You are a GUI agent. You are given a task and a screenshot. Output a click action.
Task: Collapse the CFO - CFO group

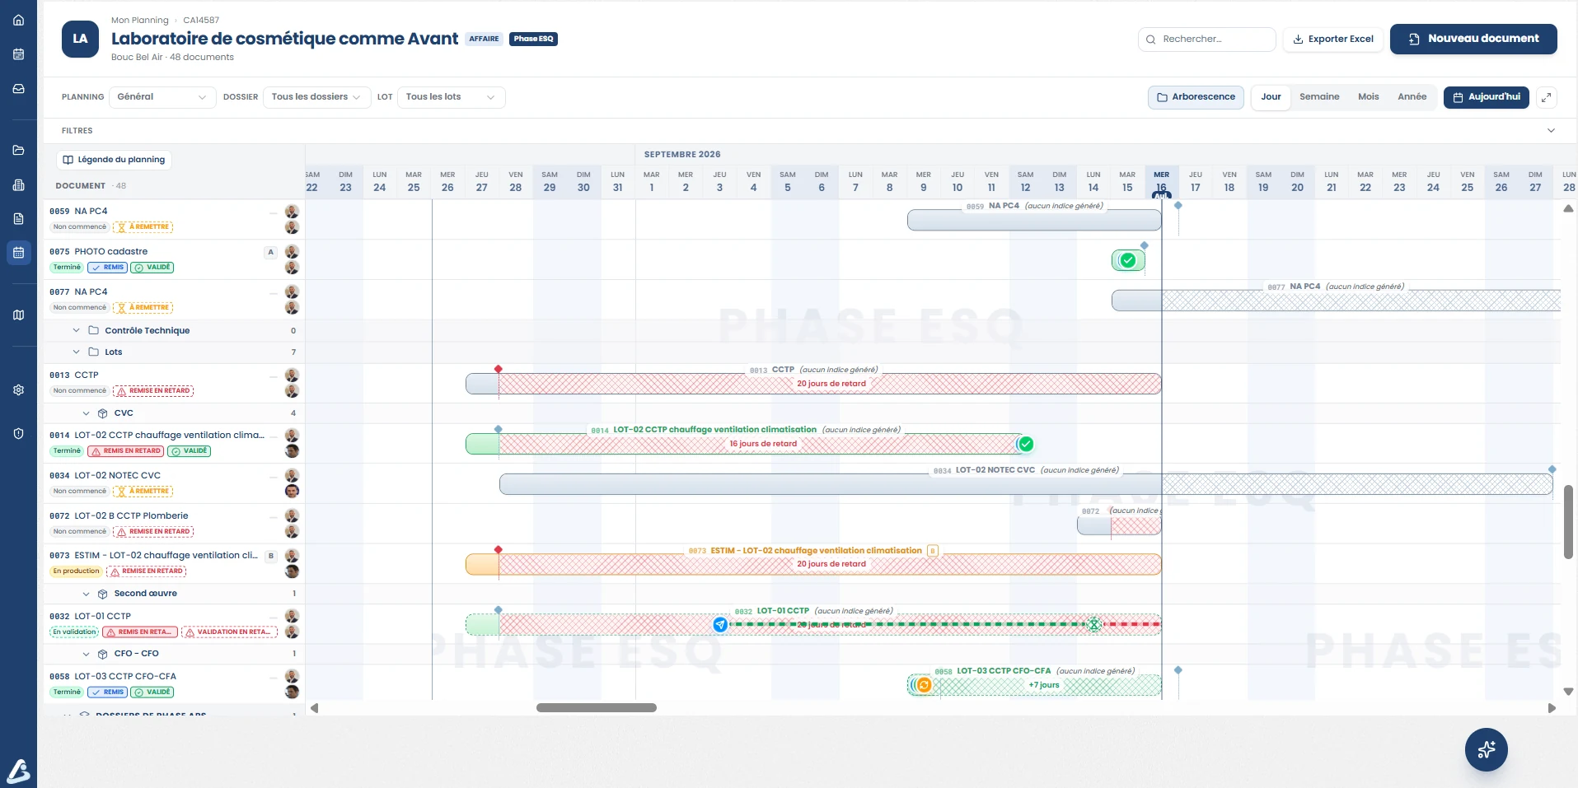pyautogui.click(x=86, y=654)
